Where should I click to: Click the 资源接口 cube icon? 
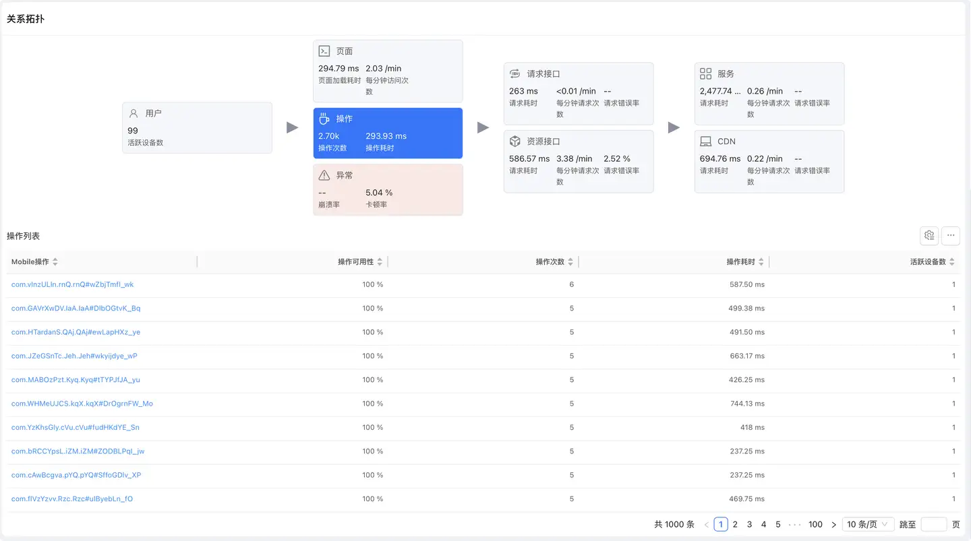click(515, 141)
